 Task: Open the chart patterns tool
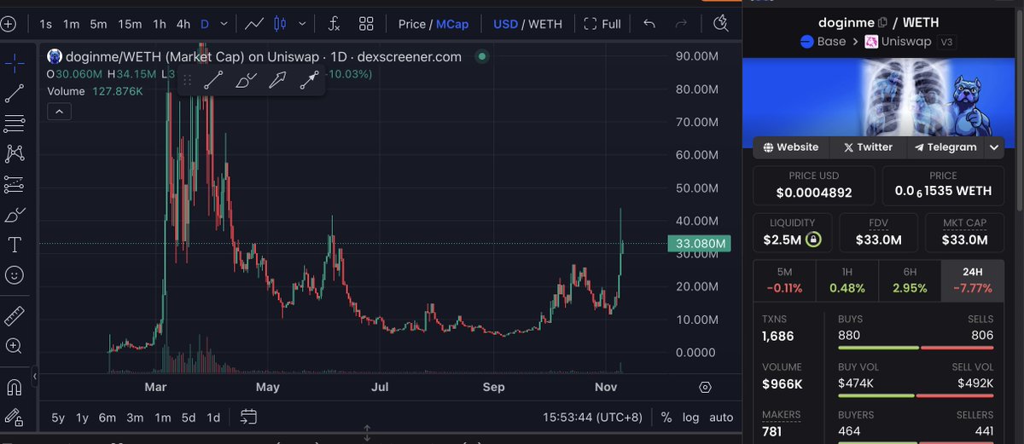pos(15,153)
